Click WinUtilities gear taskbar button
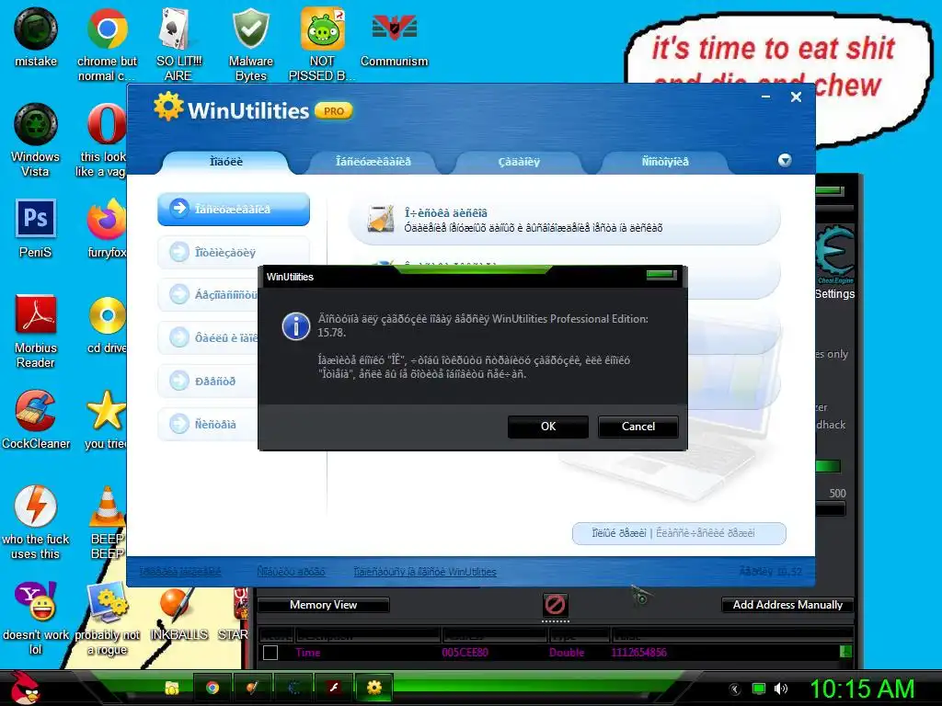This screenshot has height=706, width=942. pos(374,688)
